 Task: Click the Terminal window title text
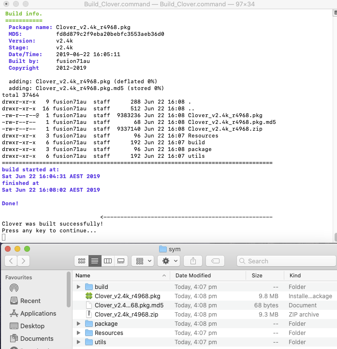coord(169,4)
